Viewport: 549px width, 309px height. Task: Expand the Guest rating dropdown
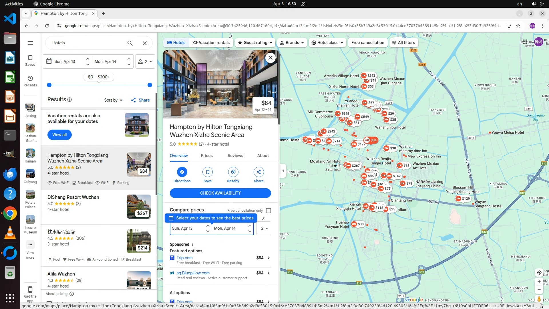pos(255,43)
